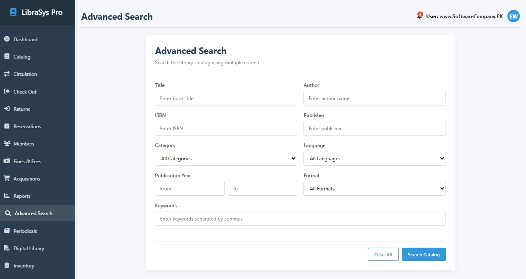
Task: Click the Members people icon
Action: click(7, 143)
